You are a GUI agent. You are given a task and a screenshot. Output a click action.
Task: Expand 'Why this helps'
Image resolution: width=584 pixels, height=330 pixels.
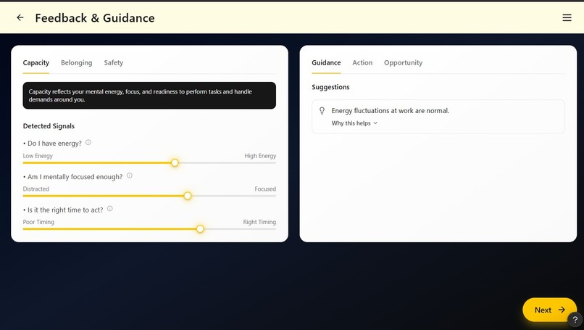click(x=354, y=123)
